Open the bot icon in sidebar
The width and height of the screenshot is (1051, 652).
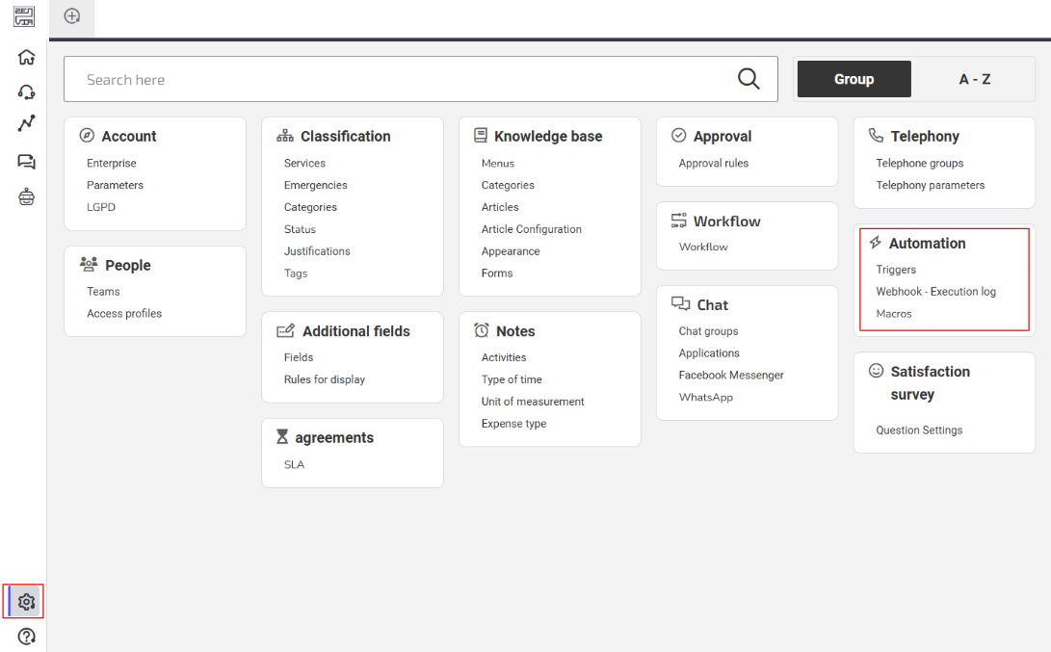pos(26,197)
